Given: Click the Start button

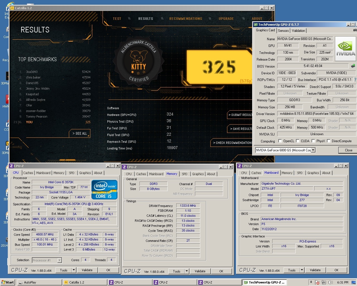Looking at the screenshot, I should tap(8, 282).
